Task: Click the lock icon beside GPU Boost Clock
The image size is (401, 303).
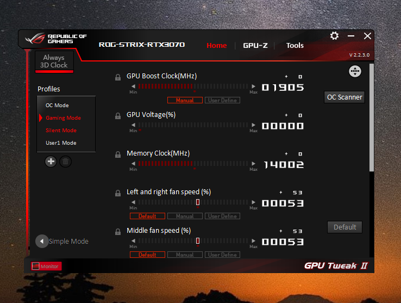Action: [x=118, y=77]
